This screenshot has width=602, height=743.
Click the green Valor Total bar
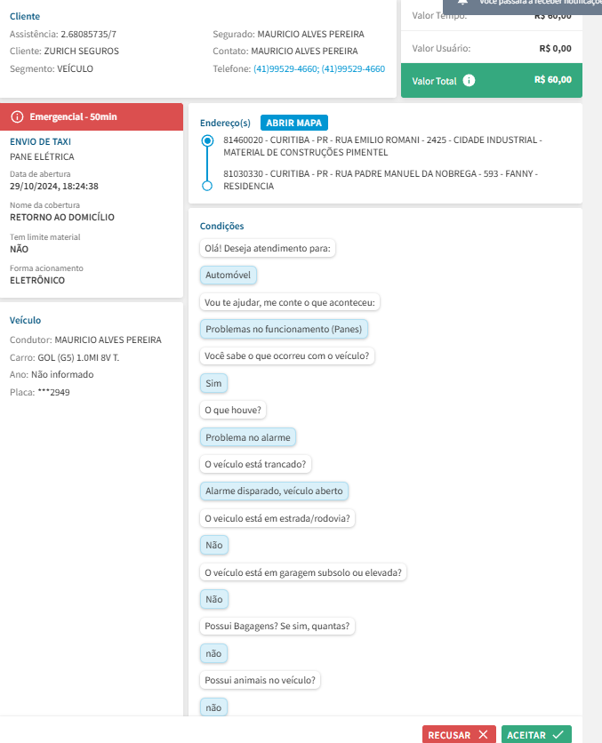[x=492, y=80]
